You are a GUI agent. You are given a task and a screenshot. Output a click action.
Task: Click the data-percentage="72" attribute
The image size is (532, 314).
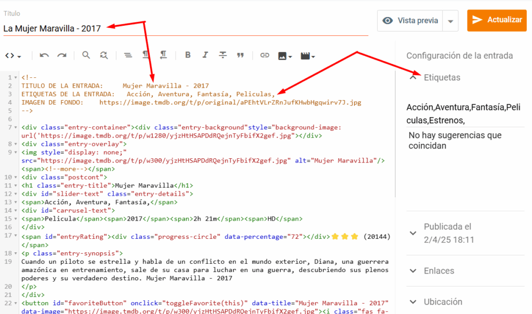point(263,237)
